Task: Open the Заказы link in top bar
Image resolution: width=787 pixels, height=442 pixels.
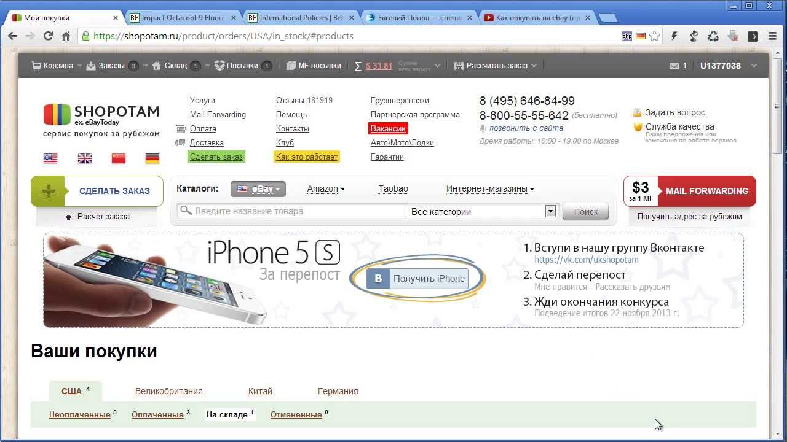Action: [x=111, y=66]
